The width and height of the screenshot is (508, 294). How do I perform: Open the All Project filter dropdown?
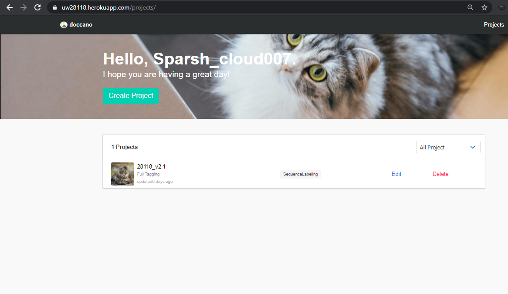[x=448, y=147]
